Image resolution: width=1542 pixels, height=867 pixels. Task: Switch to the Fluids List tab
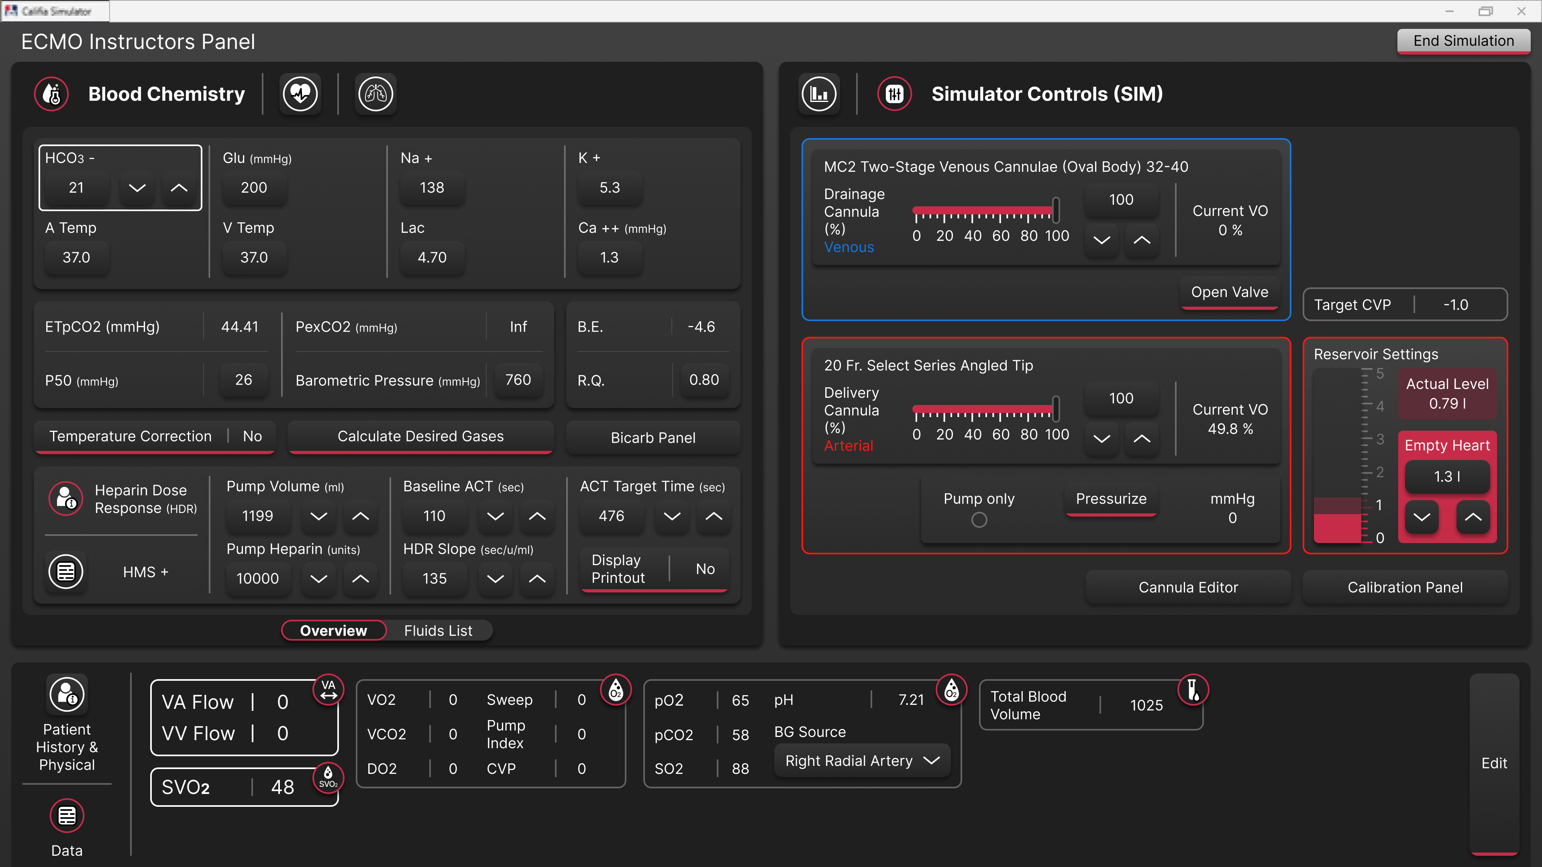click(438, 631)
